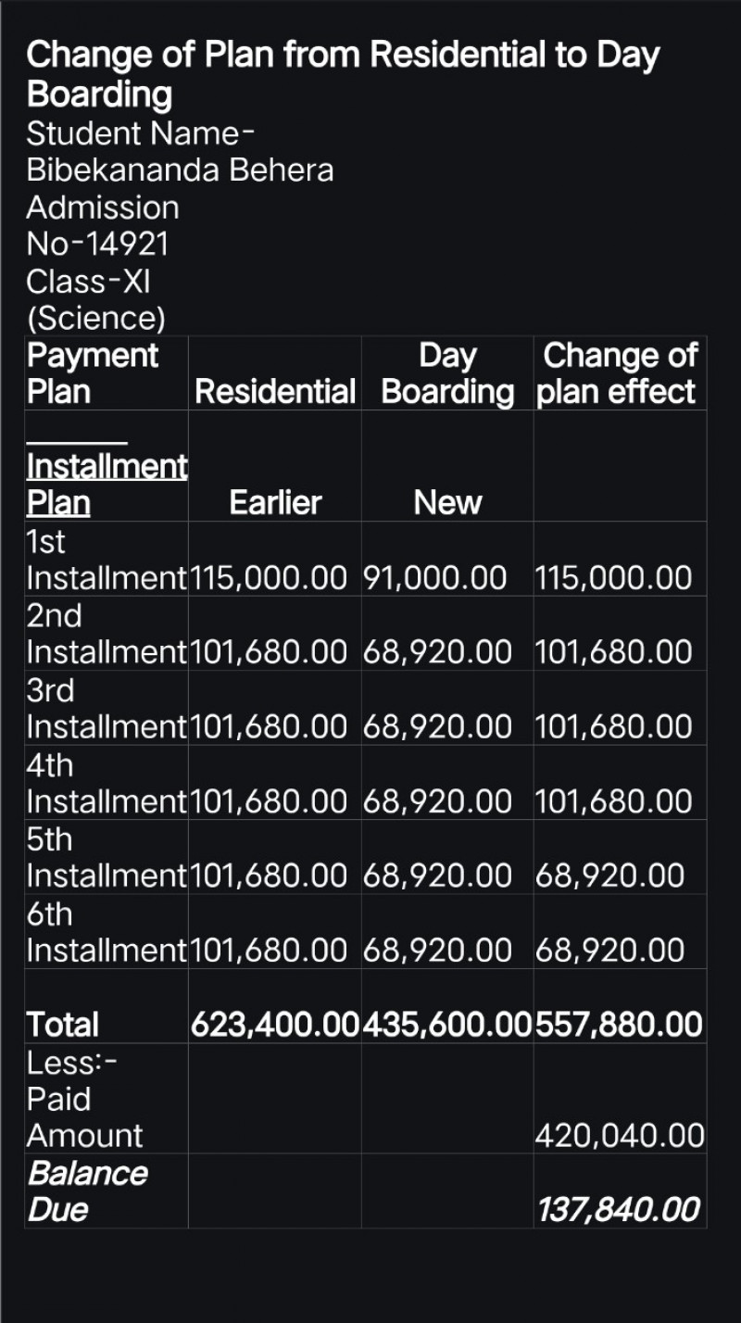Viewport: 741px width, 1323px height.
Task: Open the underlined Installment Plan link
Action: click(107, 485)
